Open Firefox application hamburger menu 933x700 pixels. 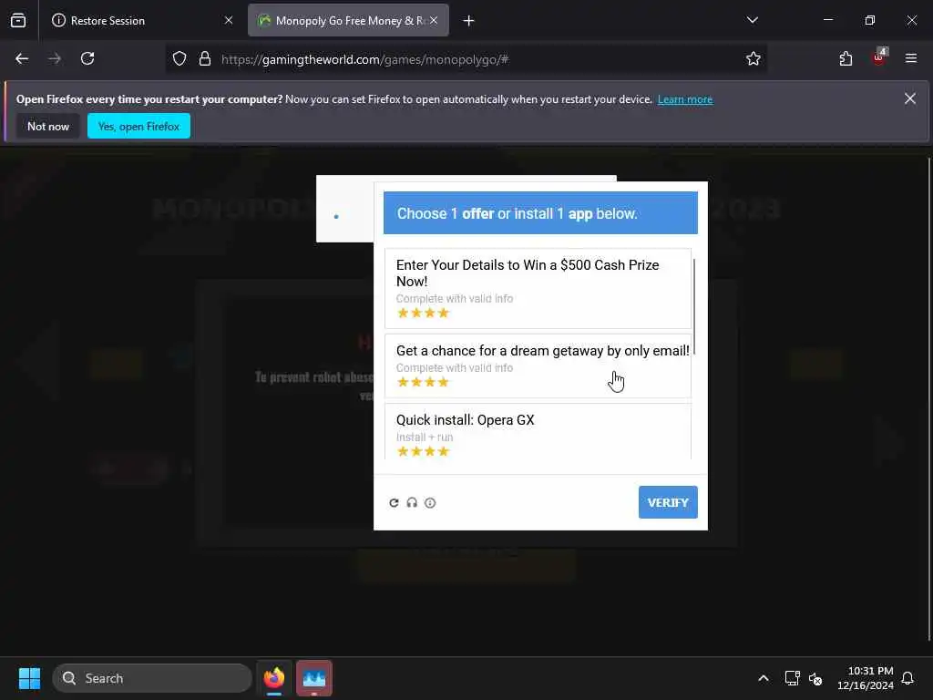click(911, 58)
